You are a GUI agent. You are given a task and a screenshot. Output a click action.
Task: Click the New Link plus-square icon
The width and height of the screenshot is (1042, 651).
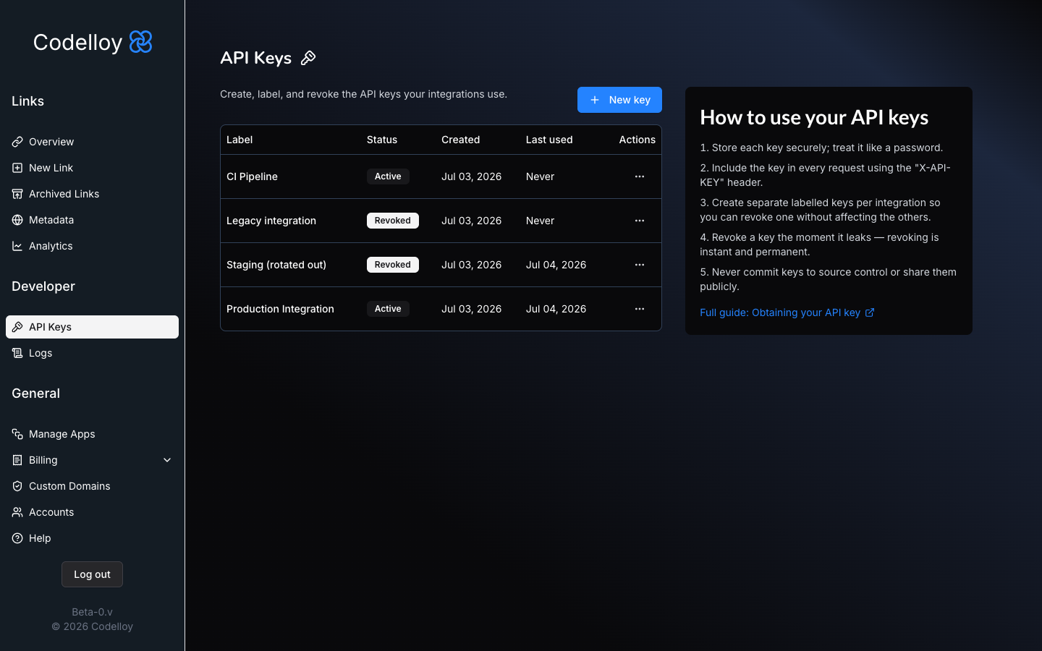coord(17,168)
